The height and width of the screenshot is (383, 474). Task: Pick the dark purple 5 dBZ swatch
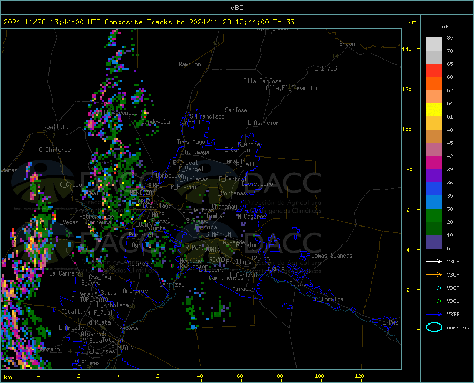click(434, 242)
